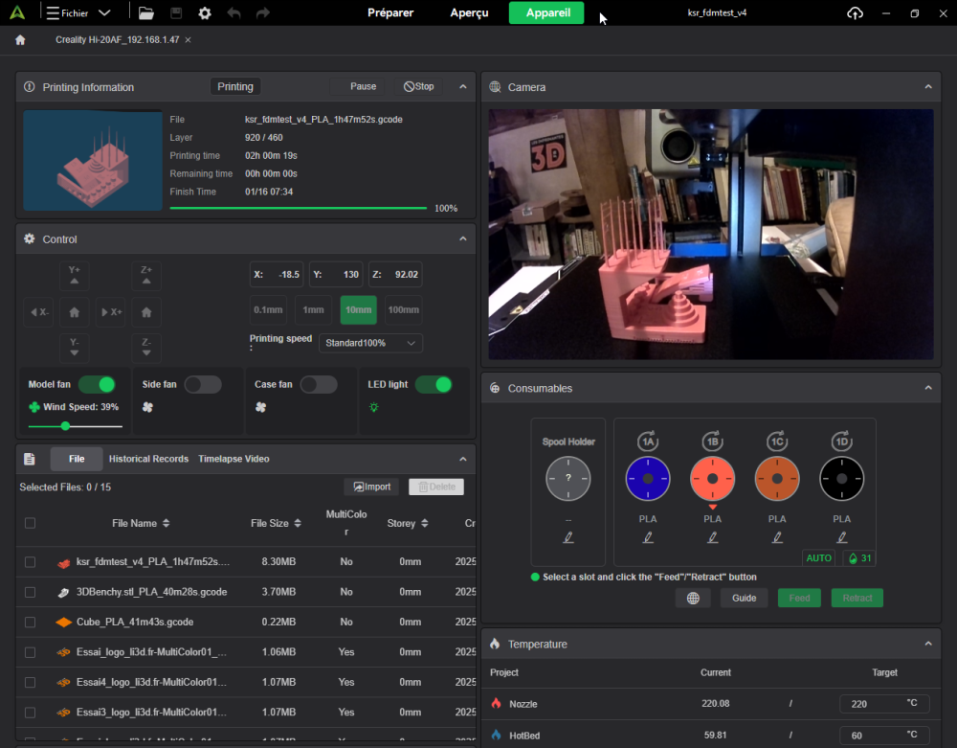Collapse the Camera panel

927,87
